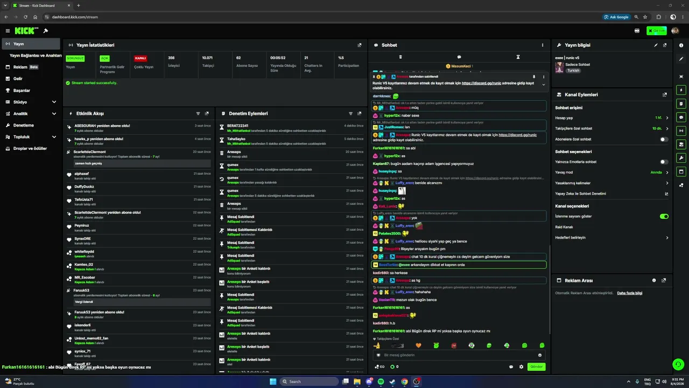Select Yayın in the sidebar

30,44
